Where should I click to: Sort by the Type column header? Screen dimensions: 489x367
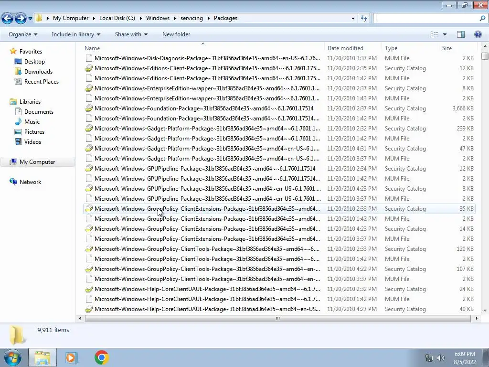[x=410, y=48]
